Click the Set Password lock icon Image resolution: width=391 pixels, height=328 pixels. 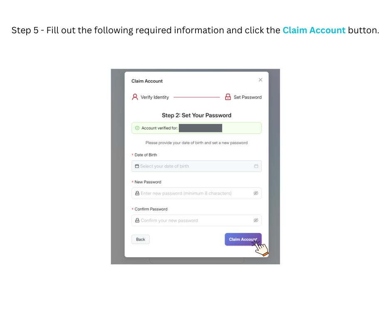pyautogui.click(x=228, y=97)
